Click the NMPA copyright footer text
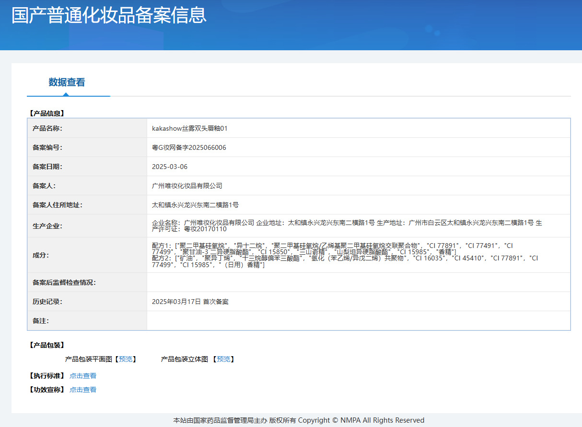Viewport: 582px width, 427px height. click(x=299, y=420)
